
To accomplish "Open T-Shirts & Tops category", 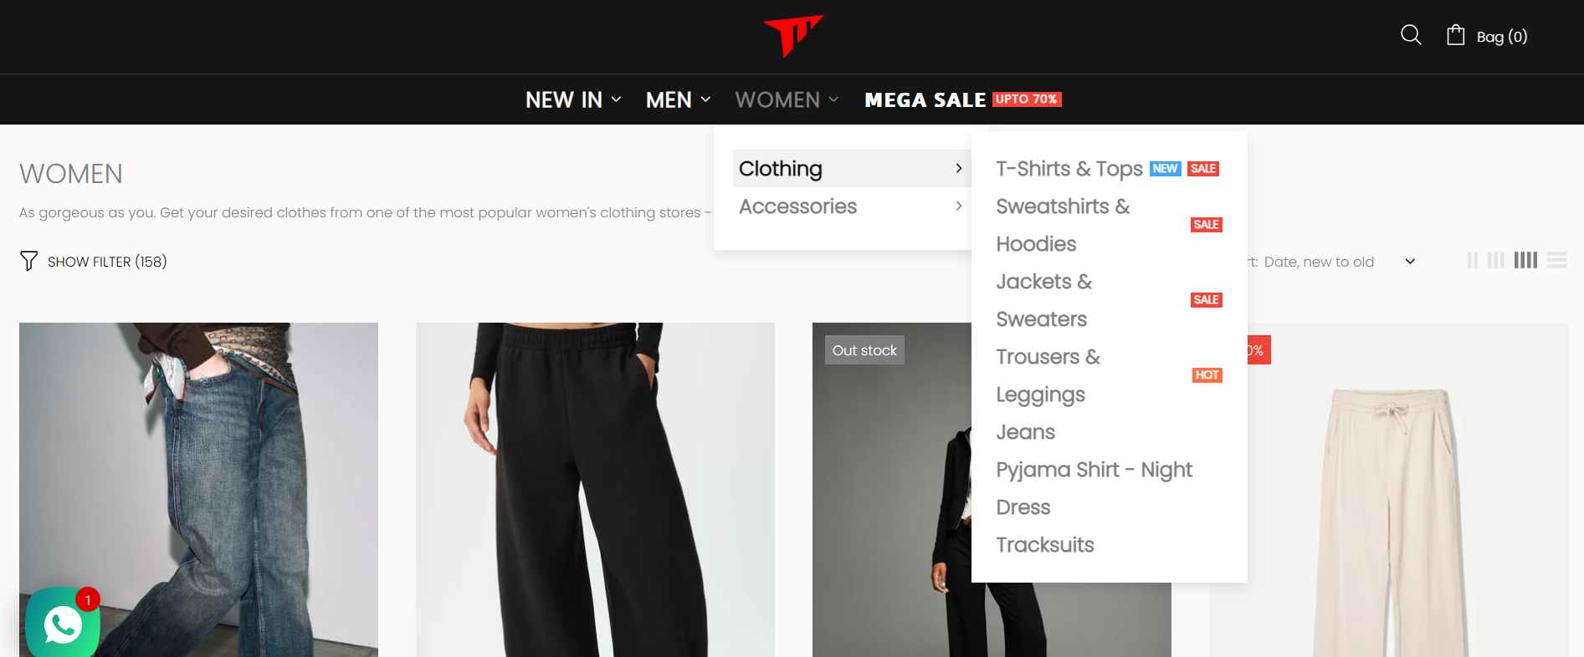I will pos(1069,169).
